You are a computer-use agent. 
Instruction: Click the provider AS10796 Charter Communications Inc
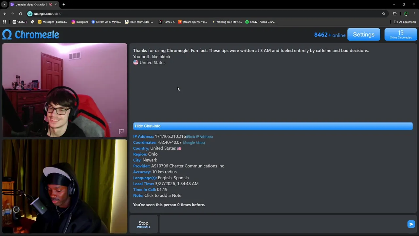pos(188,166)
